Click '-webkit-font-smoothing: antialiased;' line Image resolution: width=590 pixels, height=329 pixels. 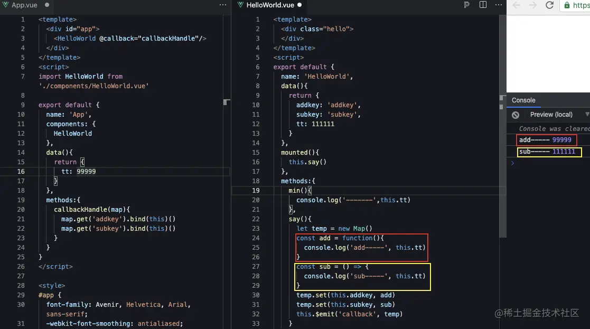pyautogui.click(x=115, y=323)
